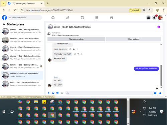
Task: Open File Explorer from the taskbar
Action: point(36,102)
